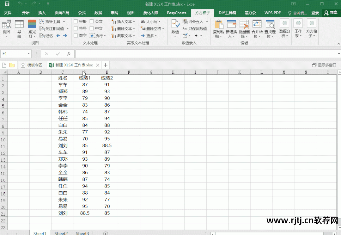Click the 合并转换 merge convert icon
The height and width of the screenshot is (235, 341).
257,24
